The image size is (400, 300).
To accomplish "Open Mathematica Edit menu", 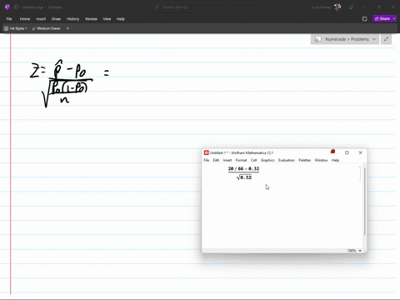I will tap(216, 160).
